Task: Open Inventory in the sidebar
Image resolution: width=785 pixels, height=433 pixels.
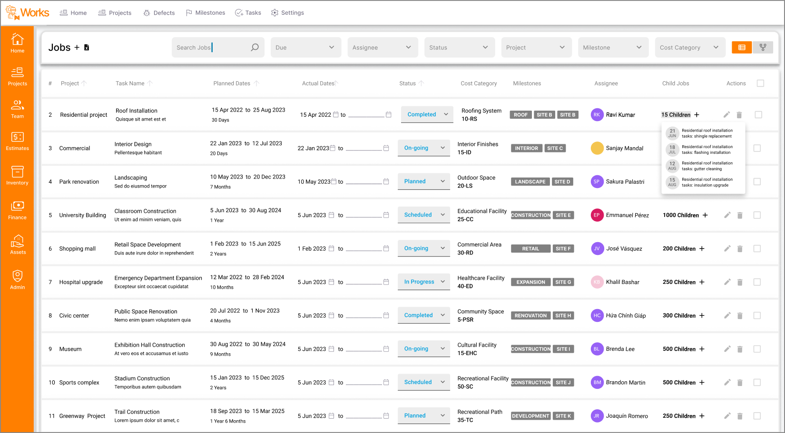Action: tap(17, 175)
